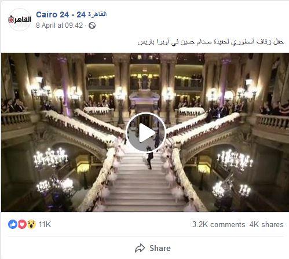Click the blue Like reaction icon
The height and width of the screenshot is (259, 289).
pos(13,224)
